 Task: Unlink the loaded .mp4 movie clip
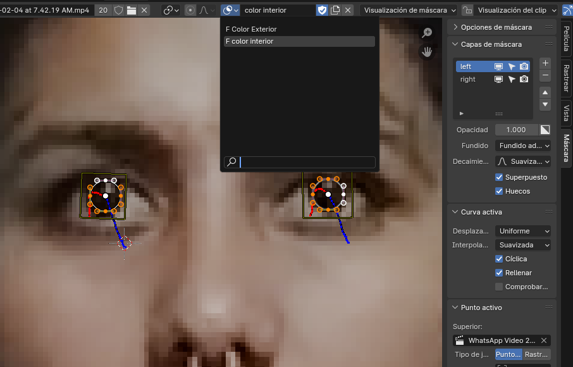pos(144,10)
